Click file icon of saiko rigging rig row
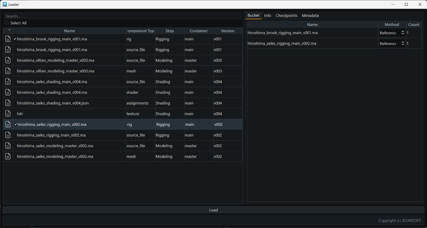The width and height of the screenshot is (427, 228). 8,124
